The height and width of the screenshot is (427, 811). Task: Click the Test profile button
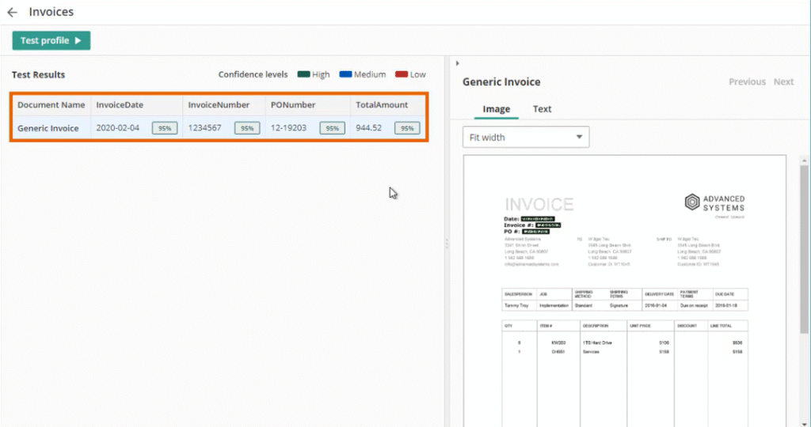(51, 40)
